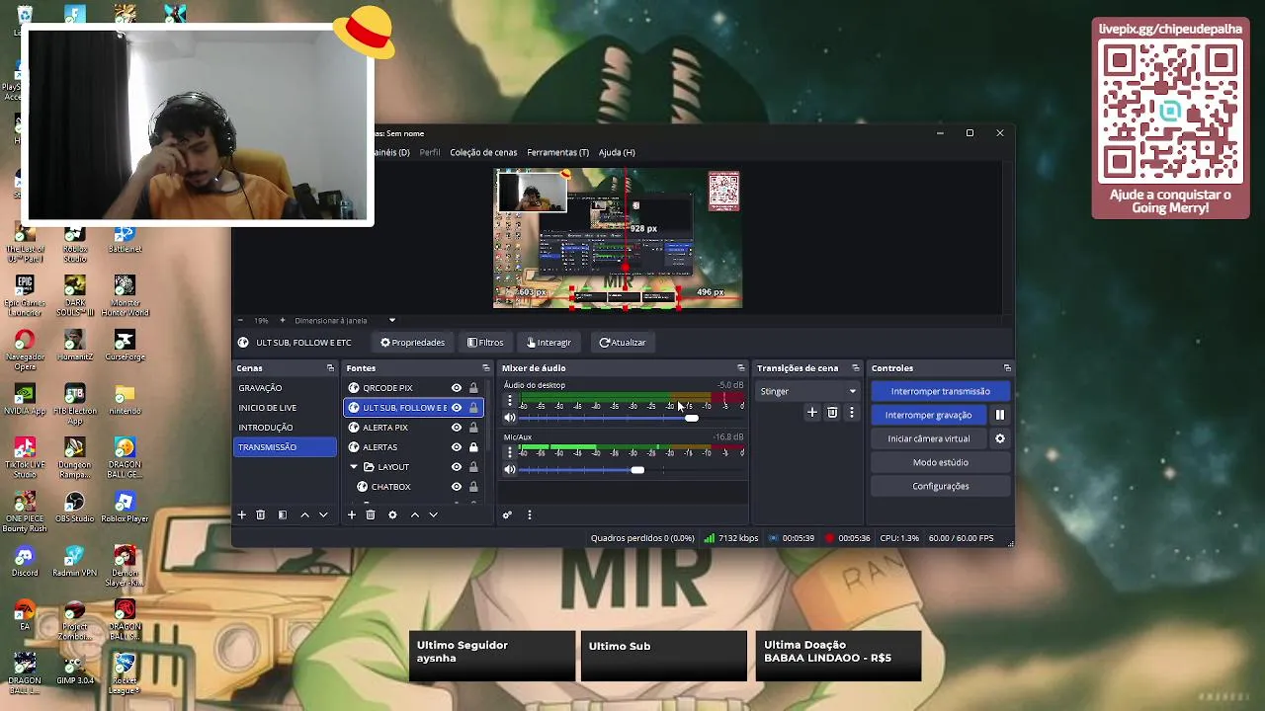Open source properties gear in Fontes toolbar
This screenshot has height=711, width=1265.
392,514
